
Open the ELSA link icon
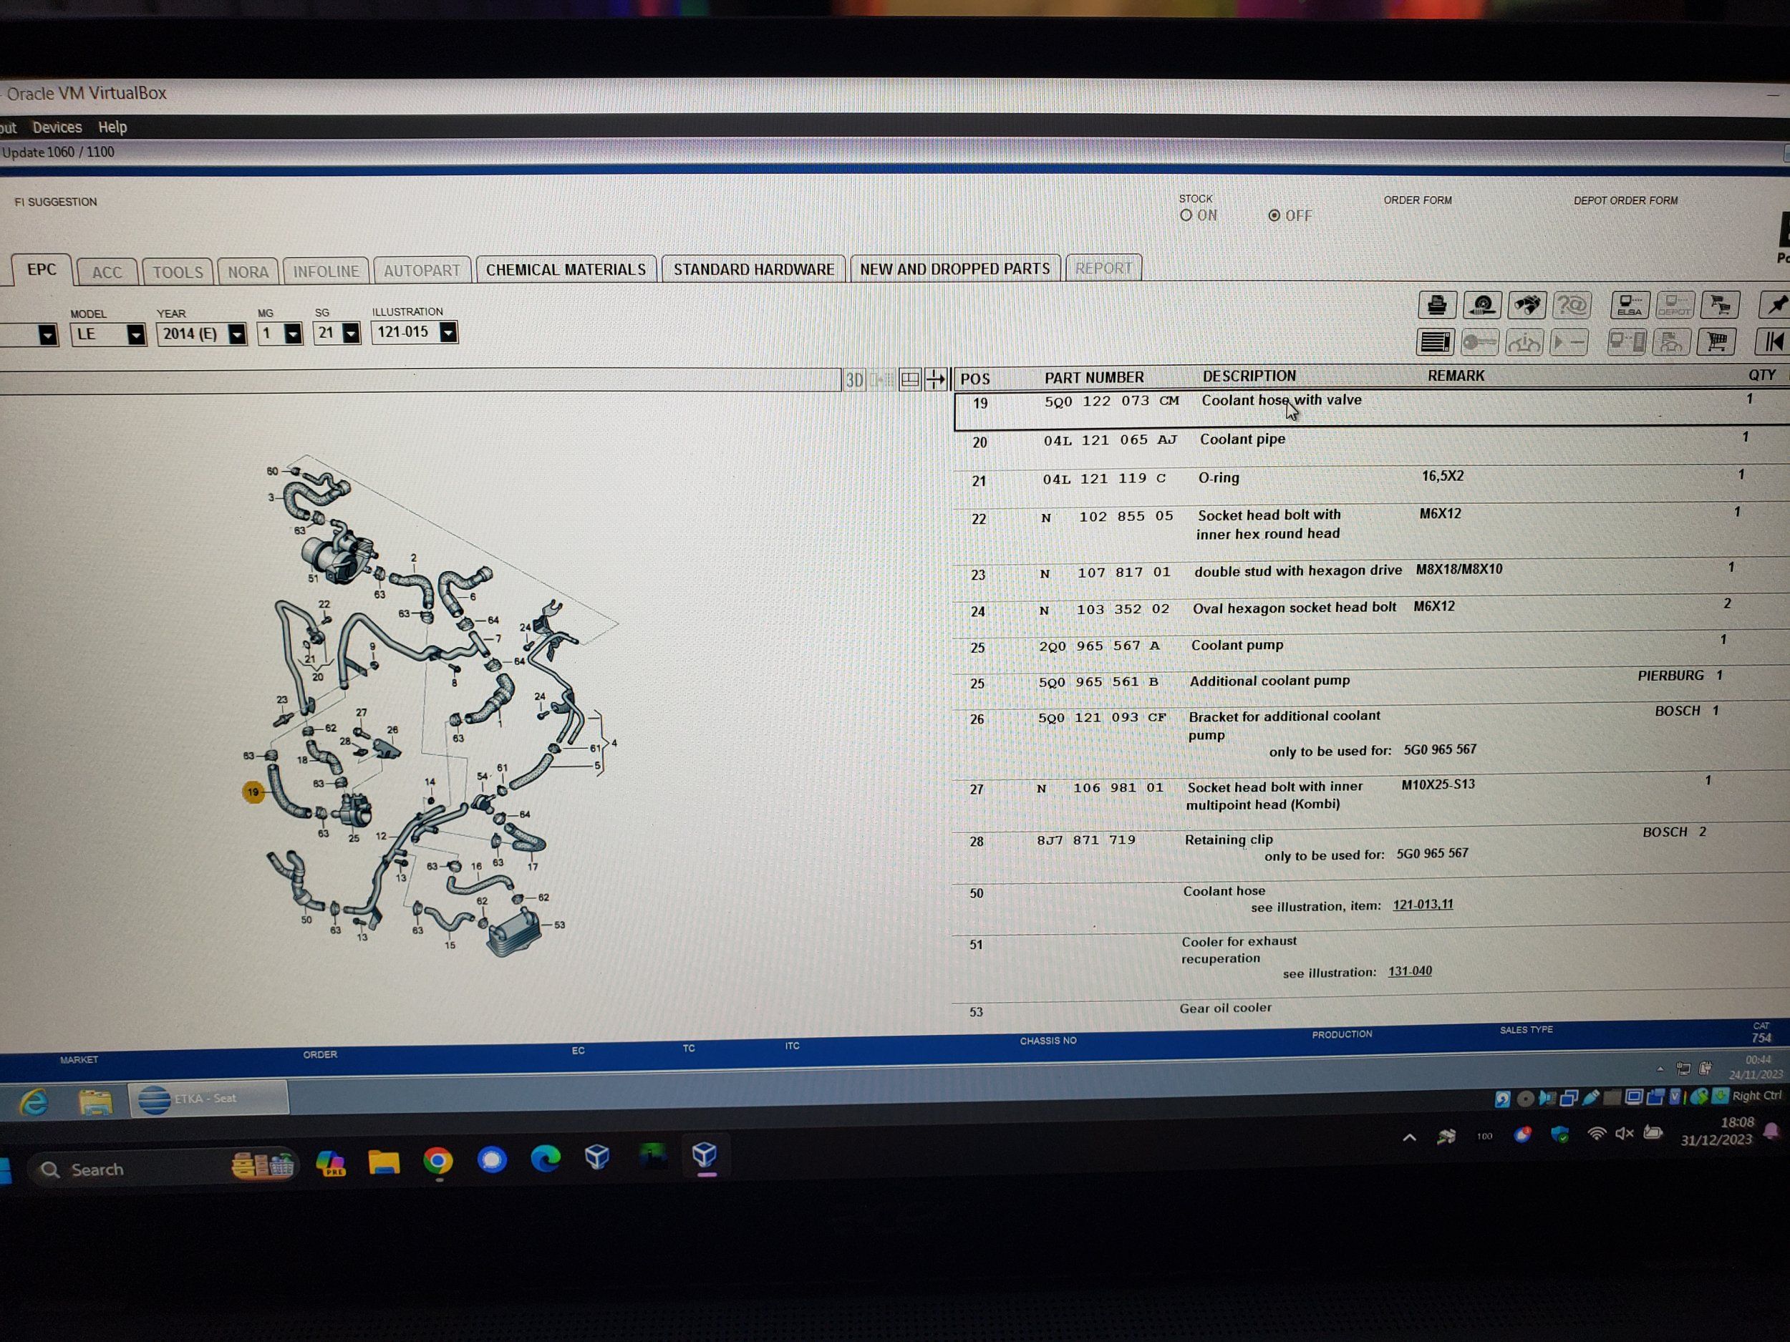point(1630,305)
